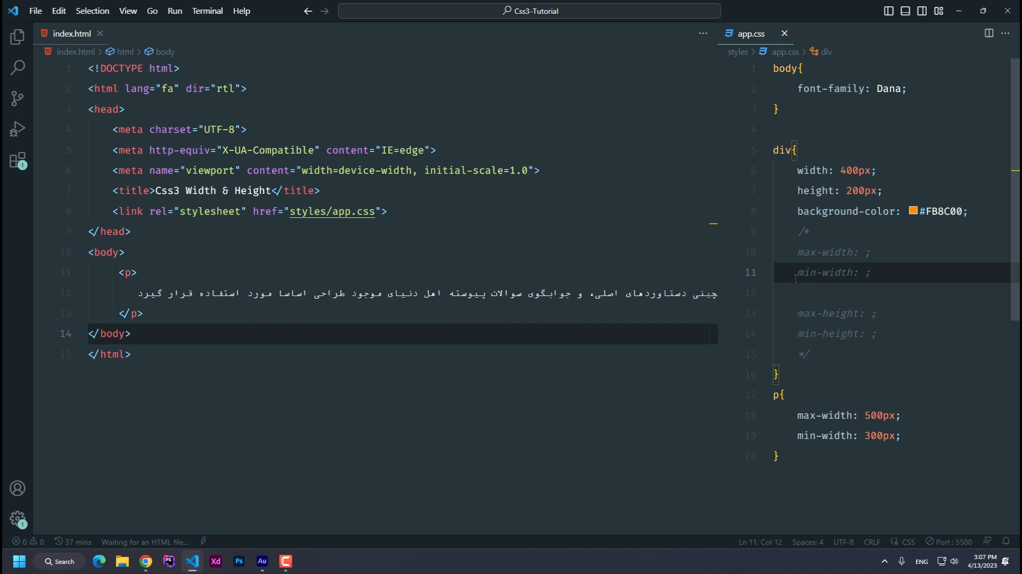Screen dimensions: 1022x574
Task: Toggle the bottom panel layout
Action: (905, 11)
